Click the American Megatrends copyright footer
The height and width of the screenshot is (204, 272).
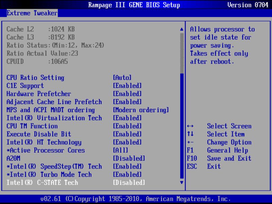click(x=135, y=199)
